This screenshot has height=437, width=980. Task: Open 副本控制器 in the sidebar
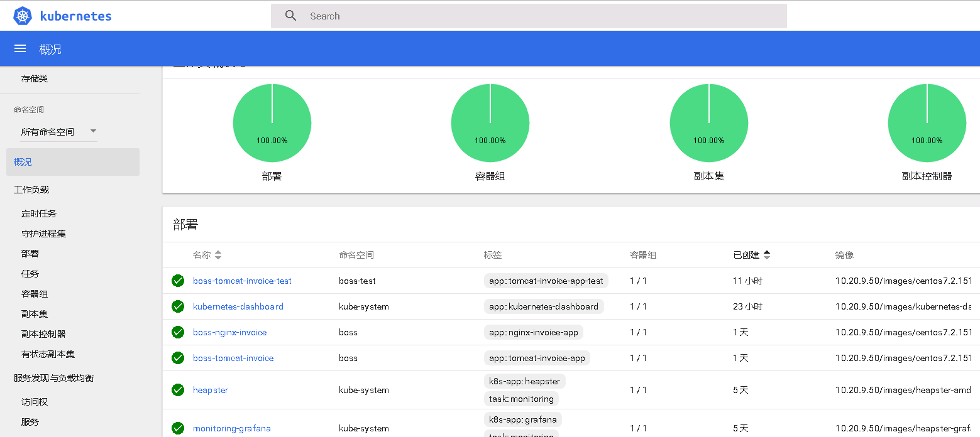tap(43, 334)
